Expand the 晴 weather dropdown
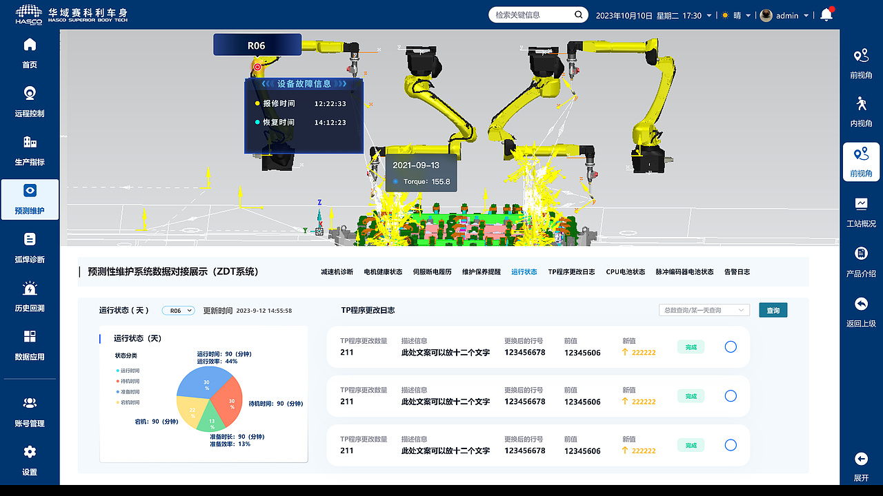The width and height of the screenshot is (883, 496). click(748, 16)
